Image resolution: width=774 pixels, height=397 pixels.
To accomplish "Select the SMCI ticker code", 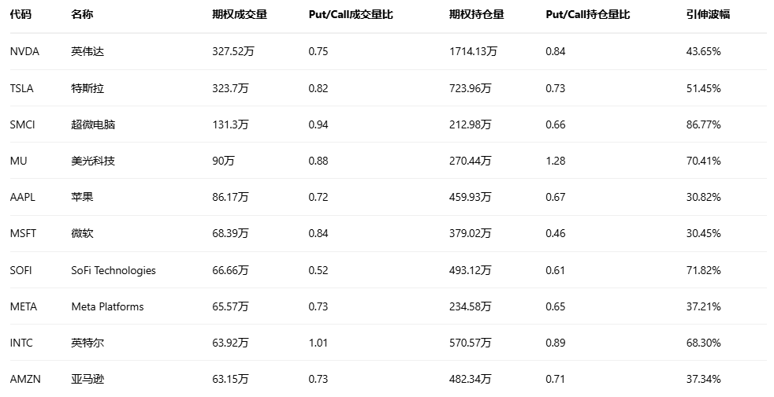I will (23, 124).
